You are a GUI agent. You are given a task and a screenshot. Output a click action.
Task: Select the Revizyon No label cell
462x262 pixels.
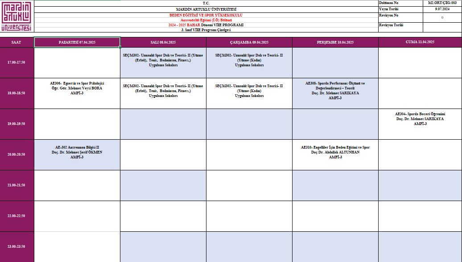[x=400, y=18]
